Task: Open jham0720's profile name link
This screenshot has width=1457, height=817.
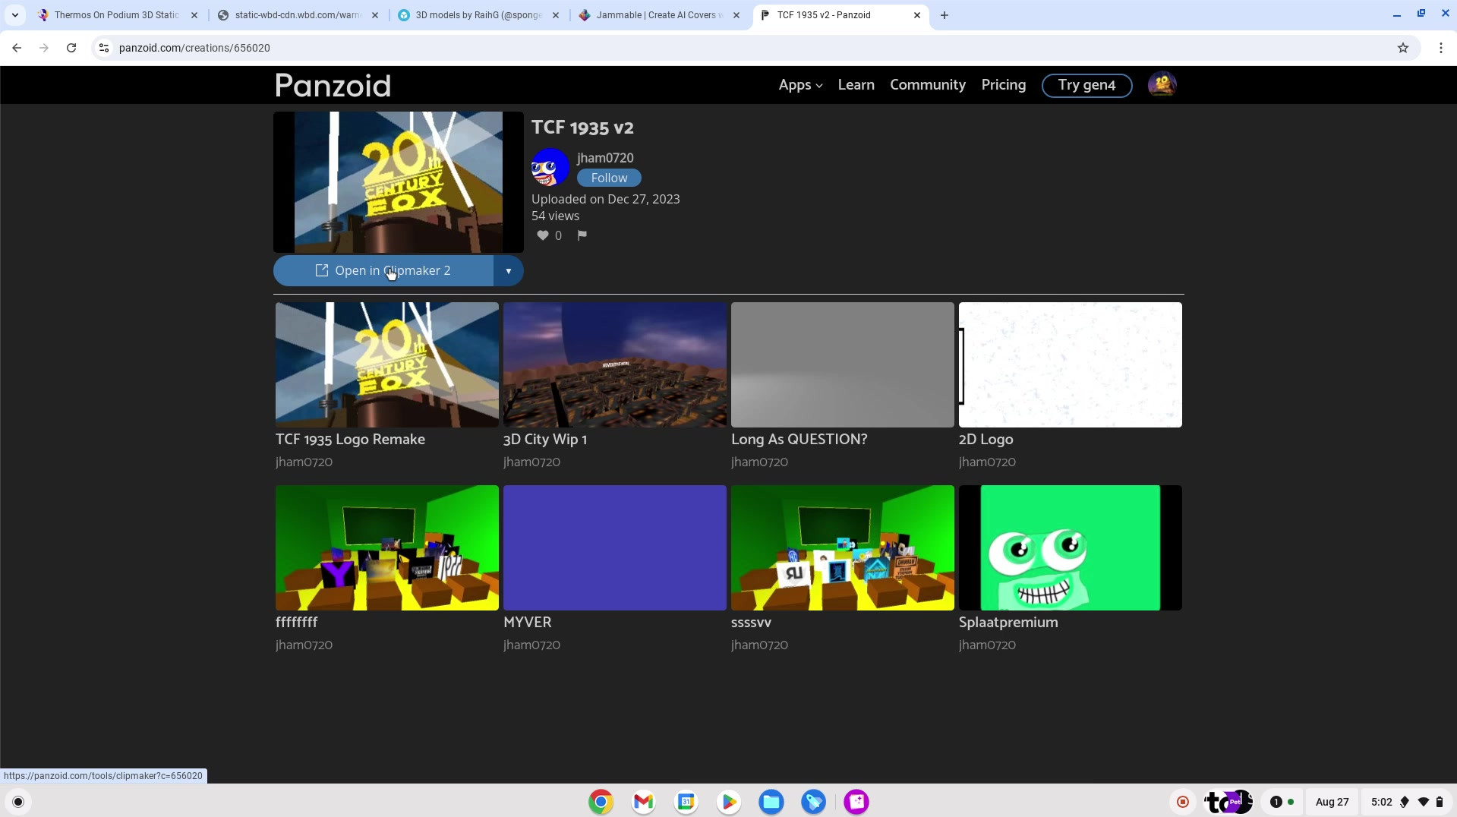Action: [x=605, y=158]
